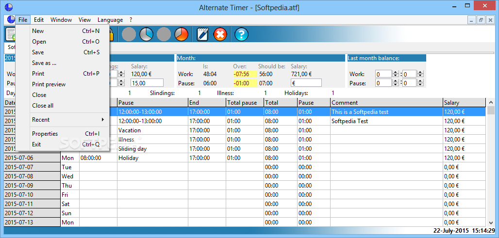Open the View menu
The image size is (499, 238).
click(x=84, y=20)
